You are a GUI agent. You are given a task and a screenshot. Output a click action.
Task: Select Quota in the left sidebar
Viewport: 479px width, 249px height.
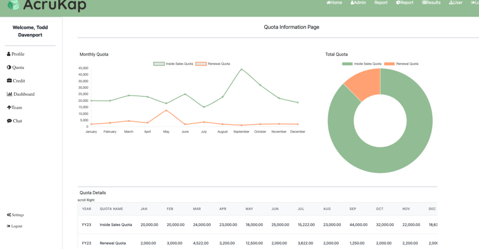[16, 68]
